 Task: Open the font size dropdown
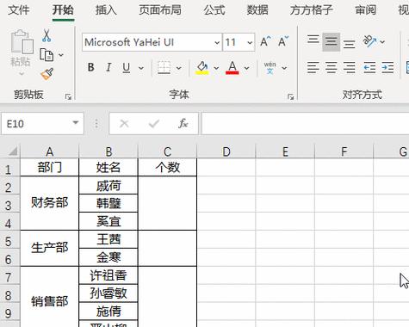point(250,42)
